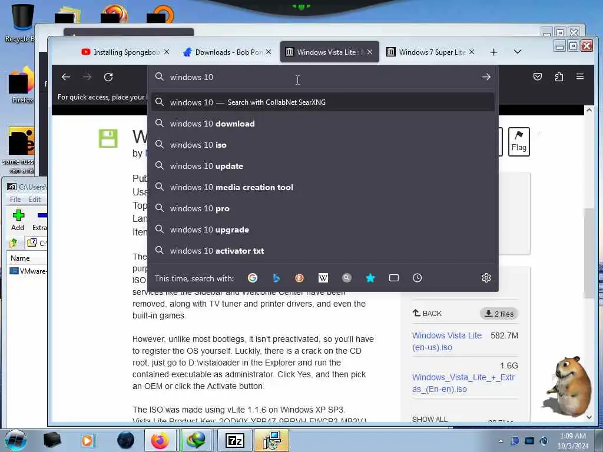Search history with the clock icon
This screenshot has width=603, height=452.
pos(418,278)
